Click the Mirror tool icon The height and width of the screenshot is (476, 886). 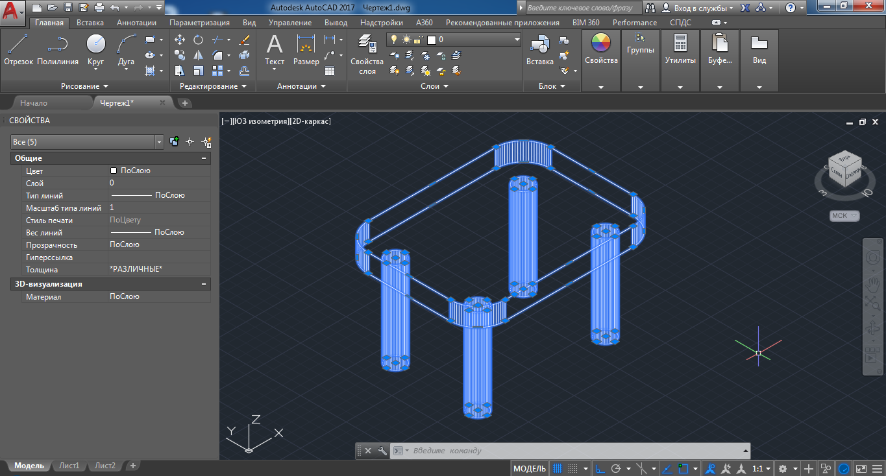198,55
